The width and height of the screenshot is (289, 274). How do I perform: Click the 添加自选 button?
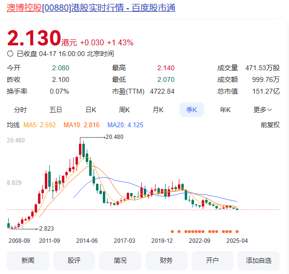tap(259, 260)
